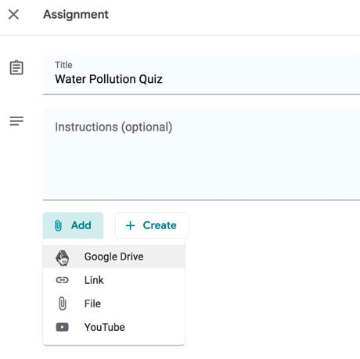Viewport: 360px width, 359px height.
Task: Edit the Title field Water Pollution Quiz
Action: (201, 74)
